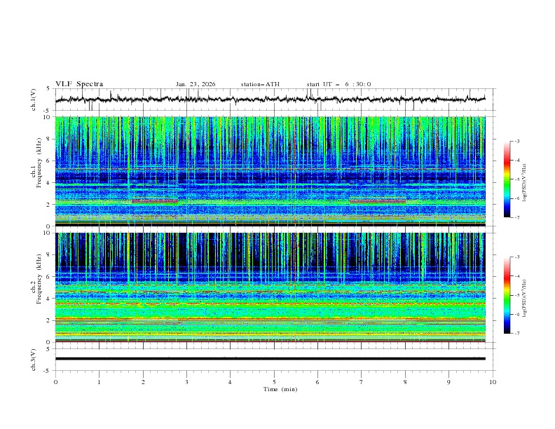Click the upper colorbar "log(PSD)(V²/Hz)" label
The height and width of the screenshot is (429, 555).
tap(524, 183)
